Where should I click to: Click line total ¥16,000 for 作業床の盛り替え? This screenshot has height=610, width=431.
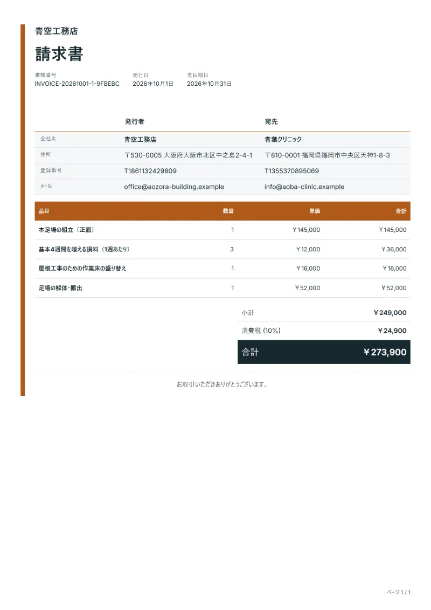pos(394,269)
